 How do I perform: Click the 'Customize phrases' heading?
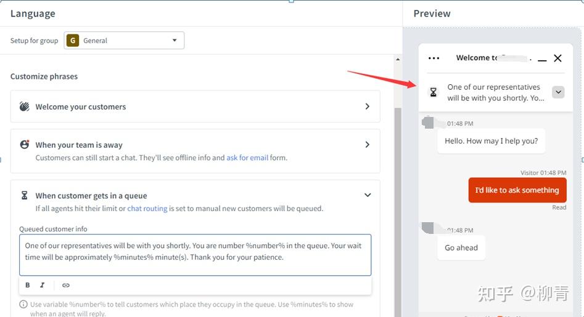point(44,76)
